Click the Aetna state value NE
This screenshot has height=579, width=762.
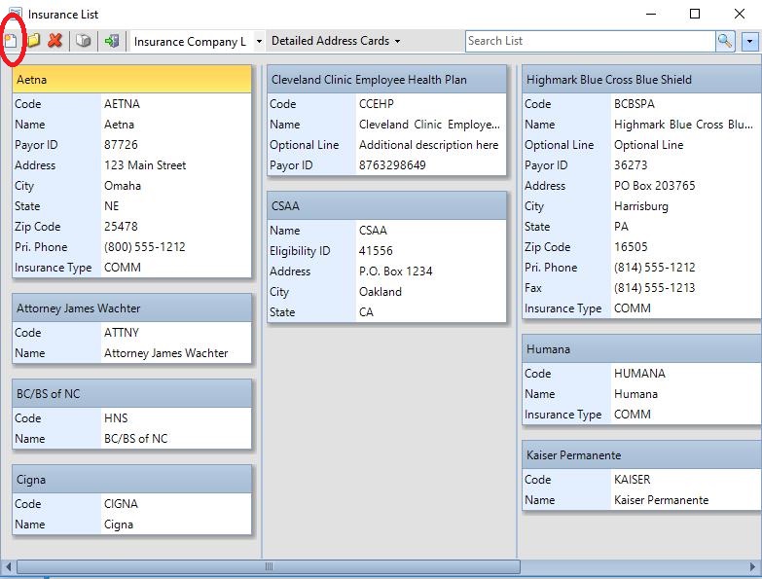click(x=111, y=206)
